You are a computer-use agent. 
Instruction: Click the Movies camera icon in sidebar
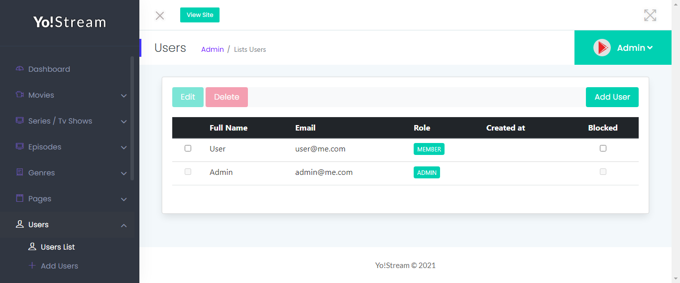click(20, 95)
